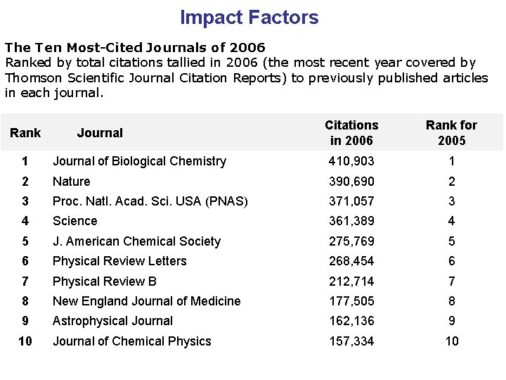The image size is (506, 380).
Task: Select the 410,903 citations value
Action: (x=351, y=161)
